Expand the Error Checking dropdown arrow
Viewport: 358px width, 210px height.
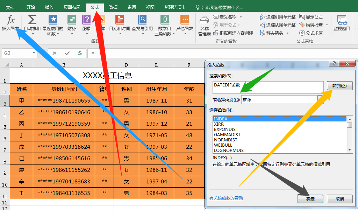327,25
